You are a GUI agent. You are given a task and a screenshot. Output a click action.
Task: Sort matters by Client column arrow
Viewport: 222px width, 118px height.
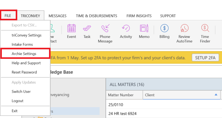(216, 95)
